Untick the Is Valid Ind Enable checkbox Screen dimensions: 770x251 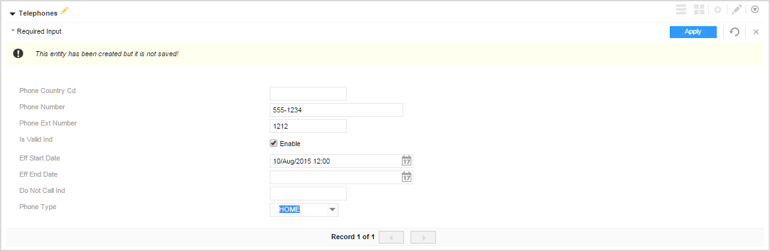point(274,143)
